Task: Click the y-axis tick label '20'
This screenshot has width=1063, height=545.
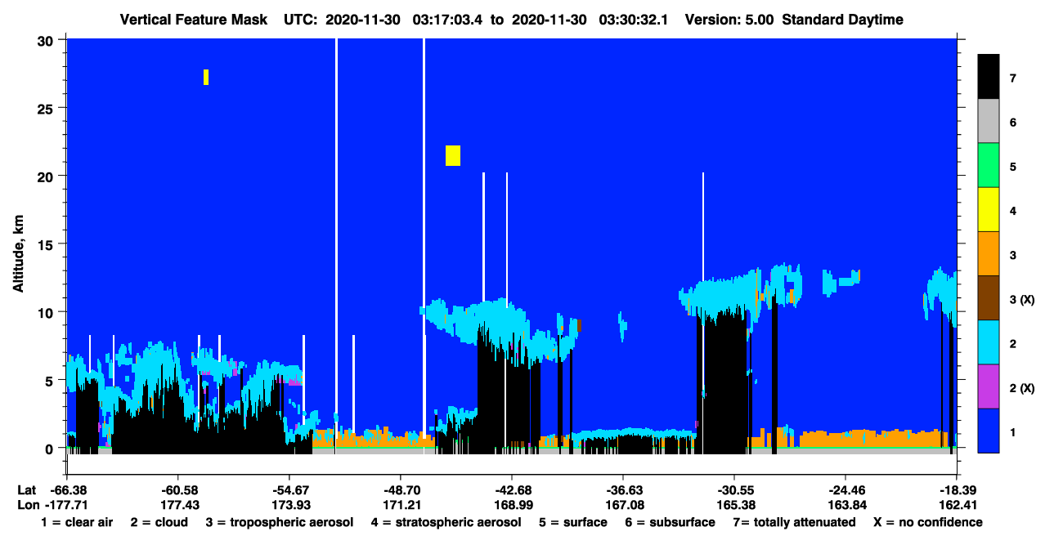Action: click(47, 176)
